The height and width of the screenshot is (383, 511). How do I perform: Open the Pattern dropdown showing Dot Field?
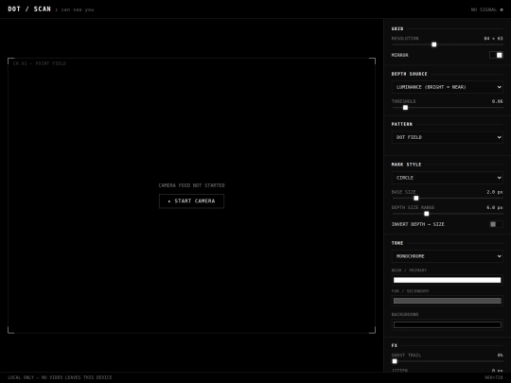[447, 137]
